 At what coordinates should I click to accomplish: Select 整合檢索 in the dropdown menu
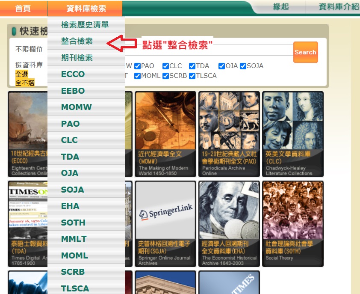(x=86, y=41)
